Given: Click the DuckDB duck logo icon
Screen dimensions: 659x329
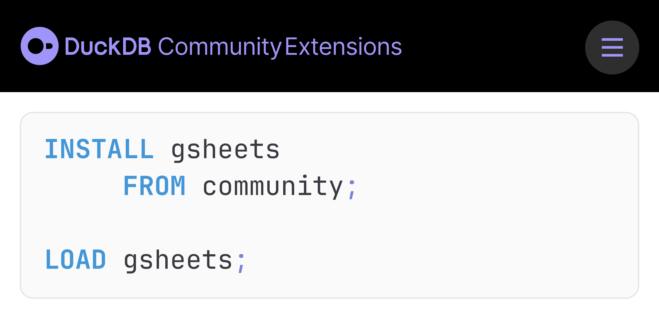Looking at the screenshot, I should click(40, 46).
